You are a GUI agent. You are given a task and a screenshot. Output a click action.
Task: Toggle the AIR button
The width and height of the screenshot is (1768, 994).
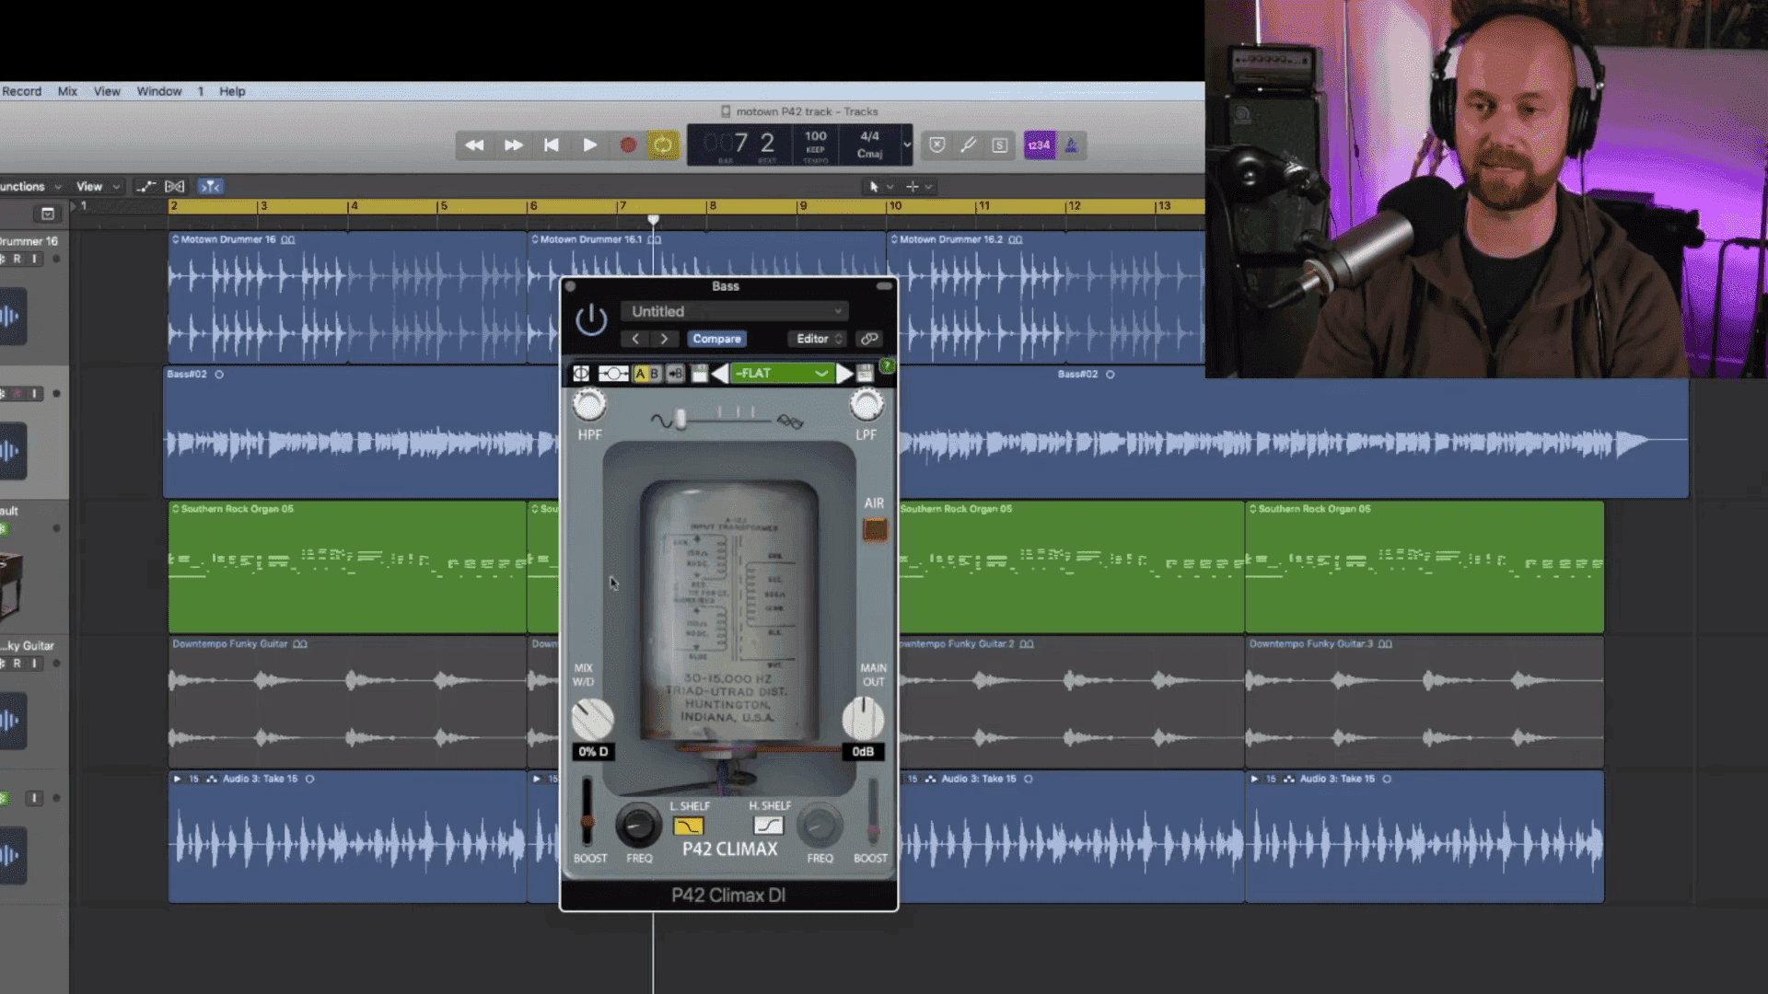point(875,529)
